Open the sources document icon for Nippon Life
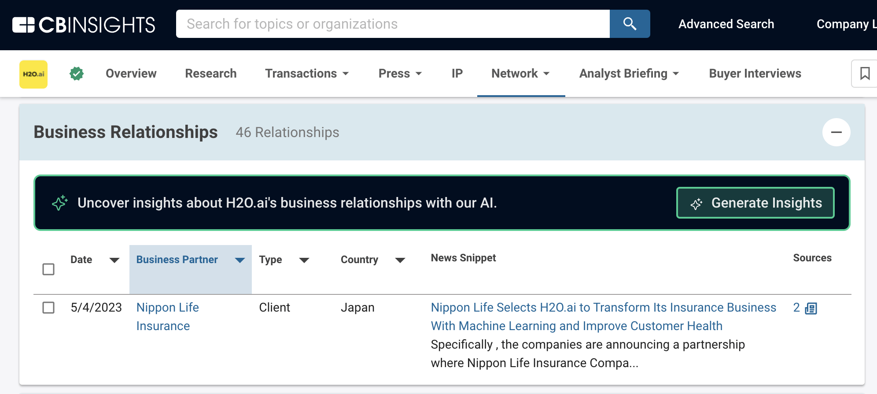The image size is (877, 394). (811, 308)
